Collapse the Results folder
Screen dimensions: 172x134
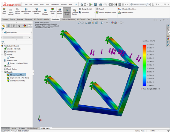[2, 72]
